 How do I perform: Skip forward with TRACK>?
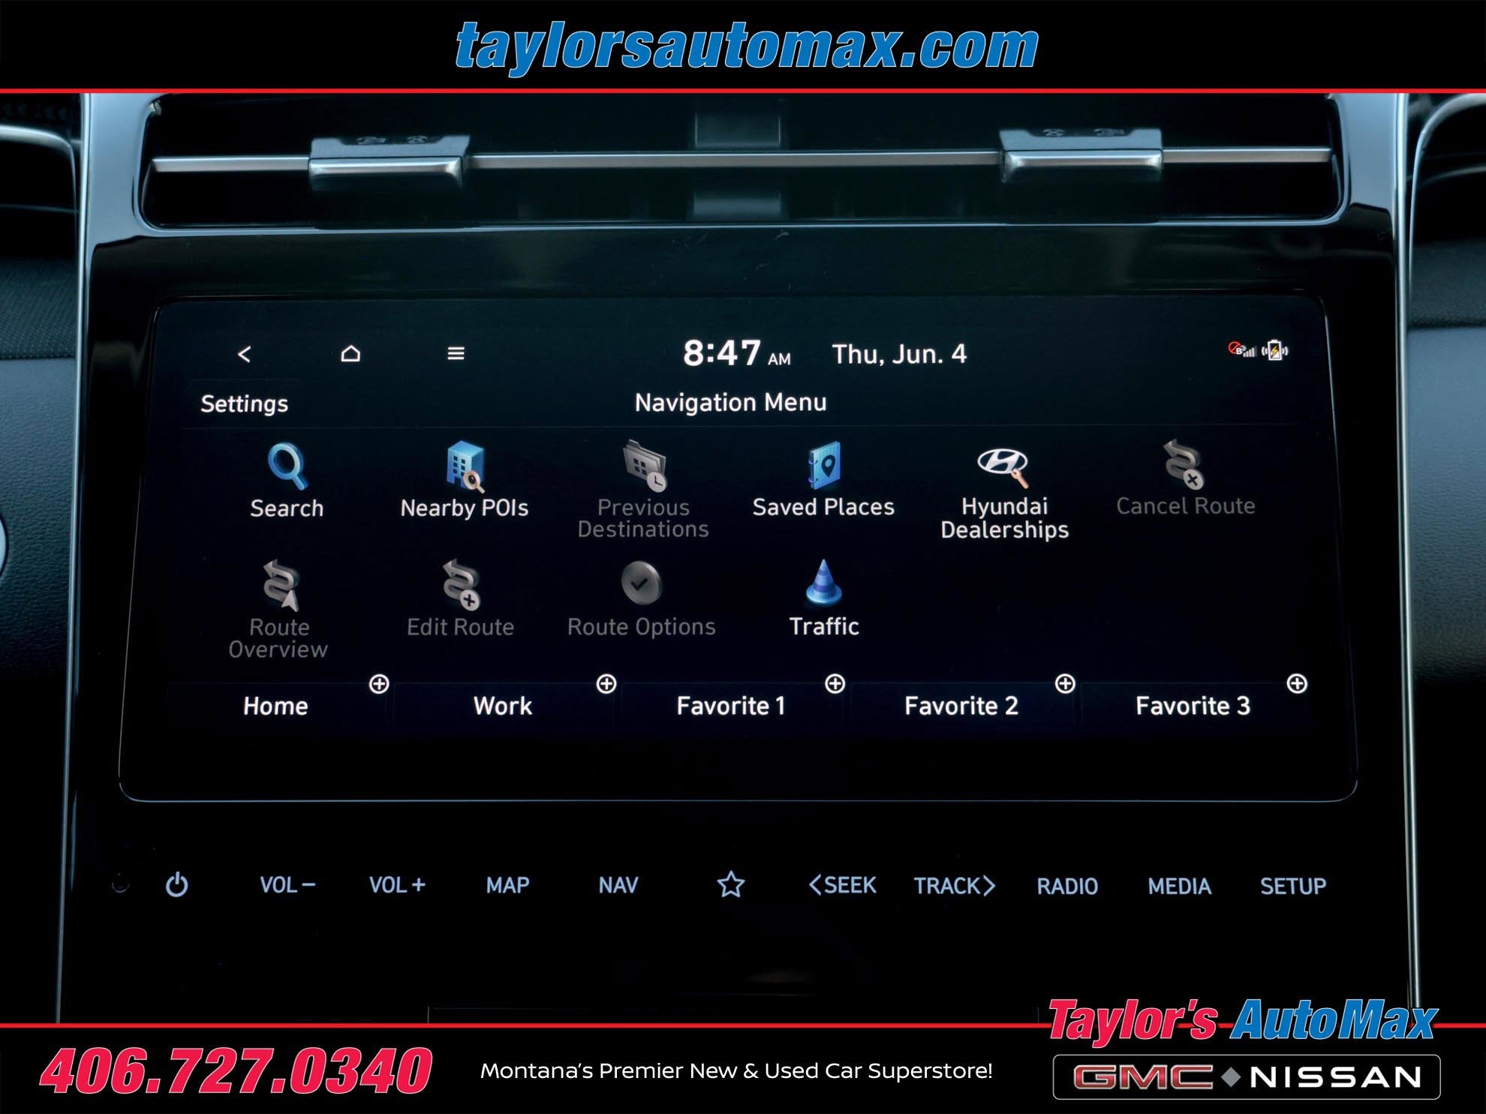pyautogui.click(x=954, y=886)
